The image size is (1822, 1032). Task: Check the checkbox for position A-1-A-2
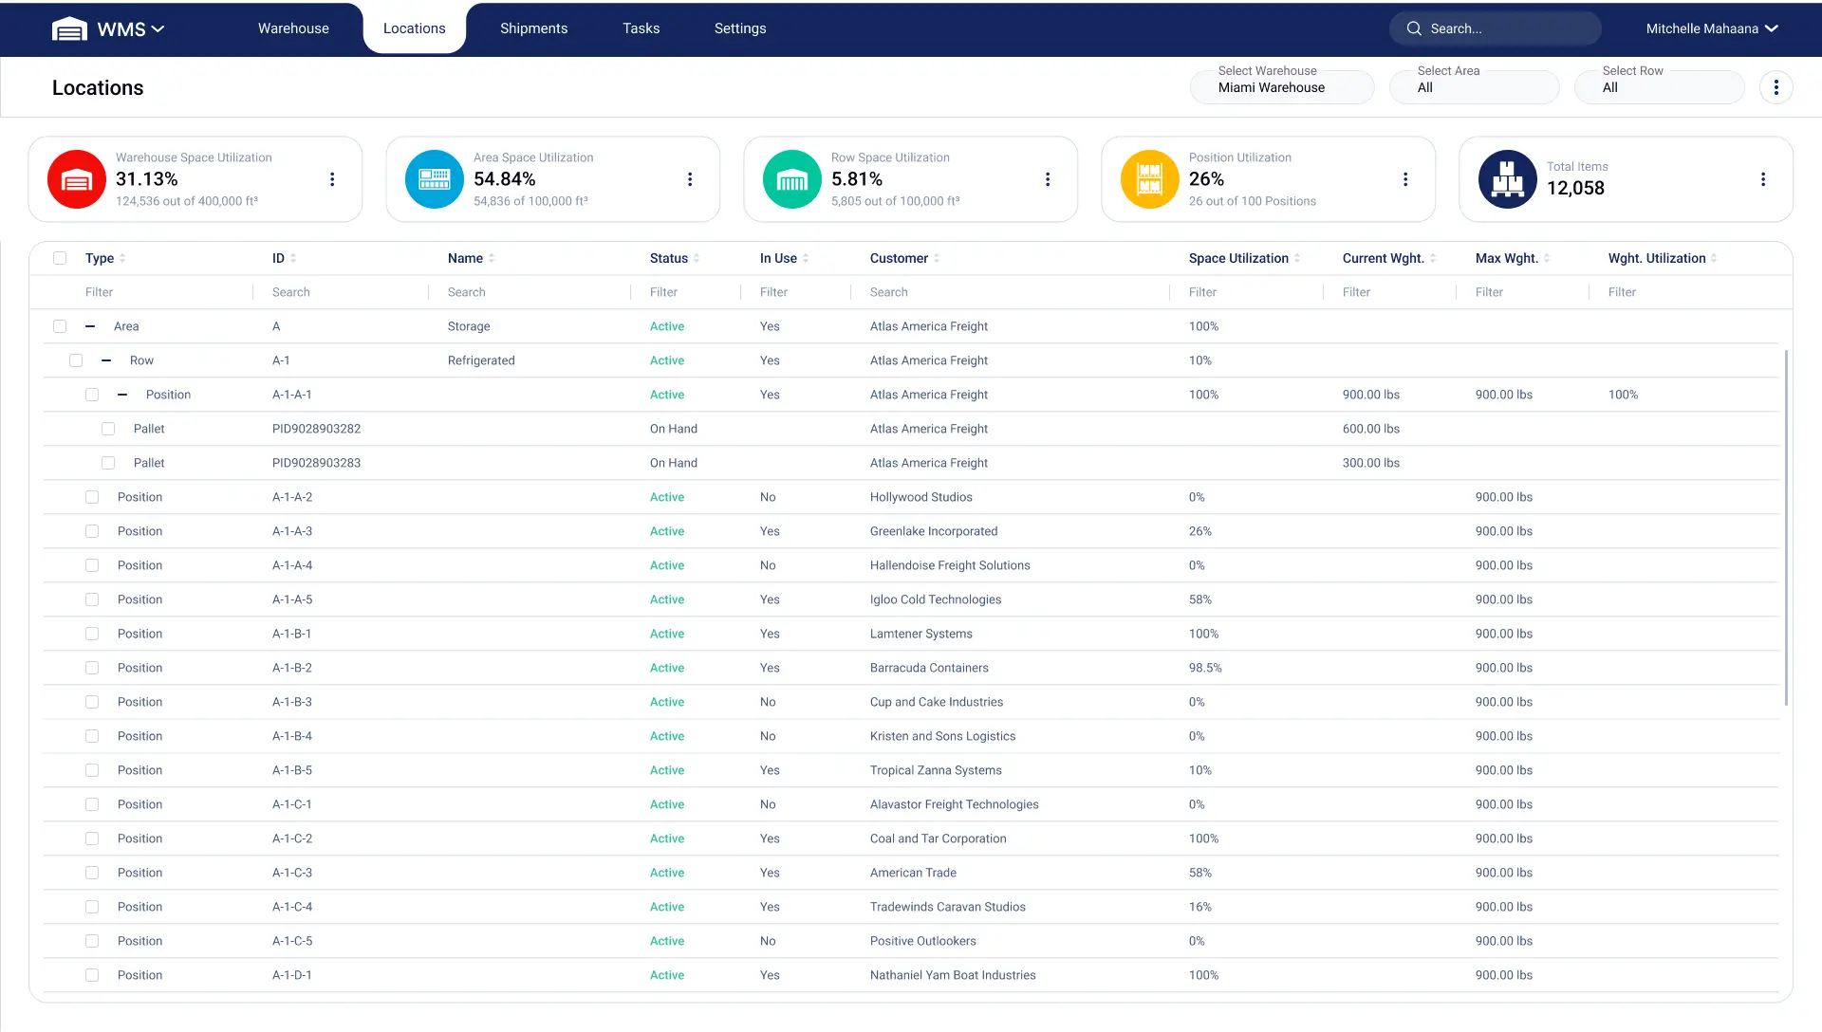(92, 496)
